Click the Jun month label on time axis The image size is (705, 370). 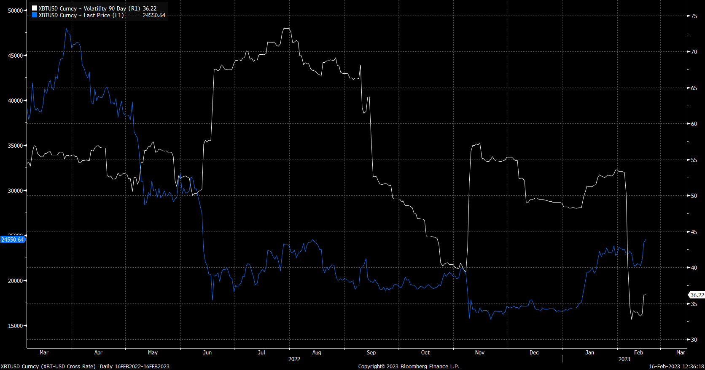[207, 353]
